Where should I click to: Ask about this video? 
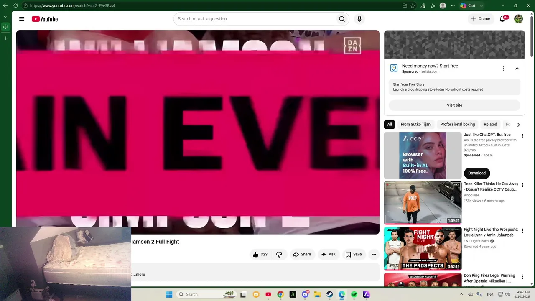[328, 254]
